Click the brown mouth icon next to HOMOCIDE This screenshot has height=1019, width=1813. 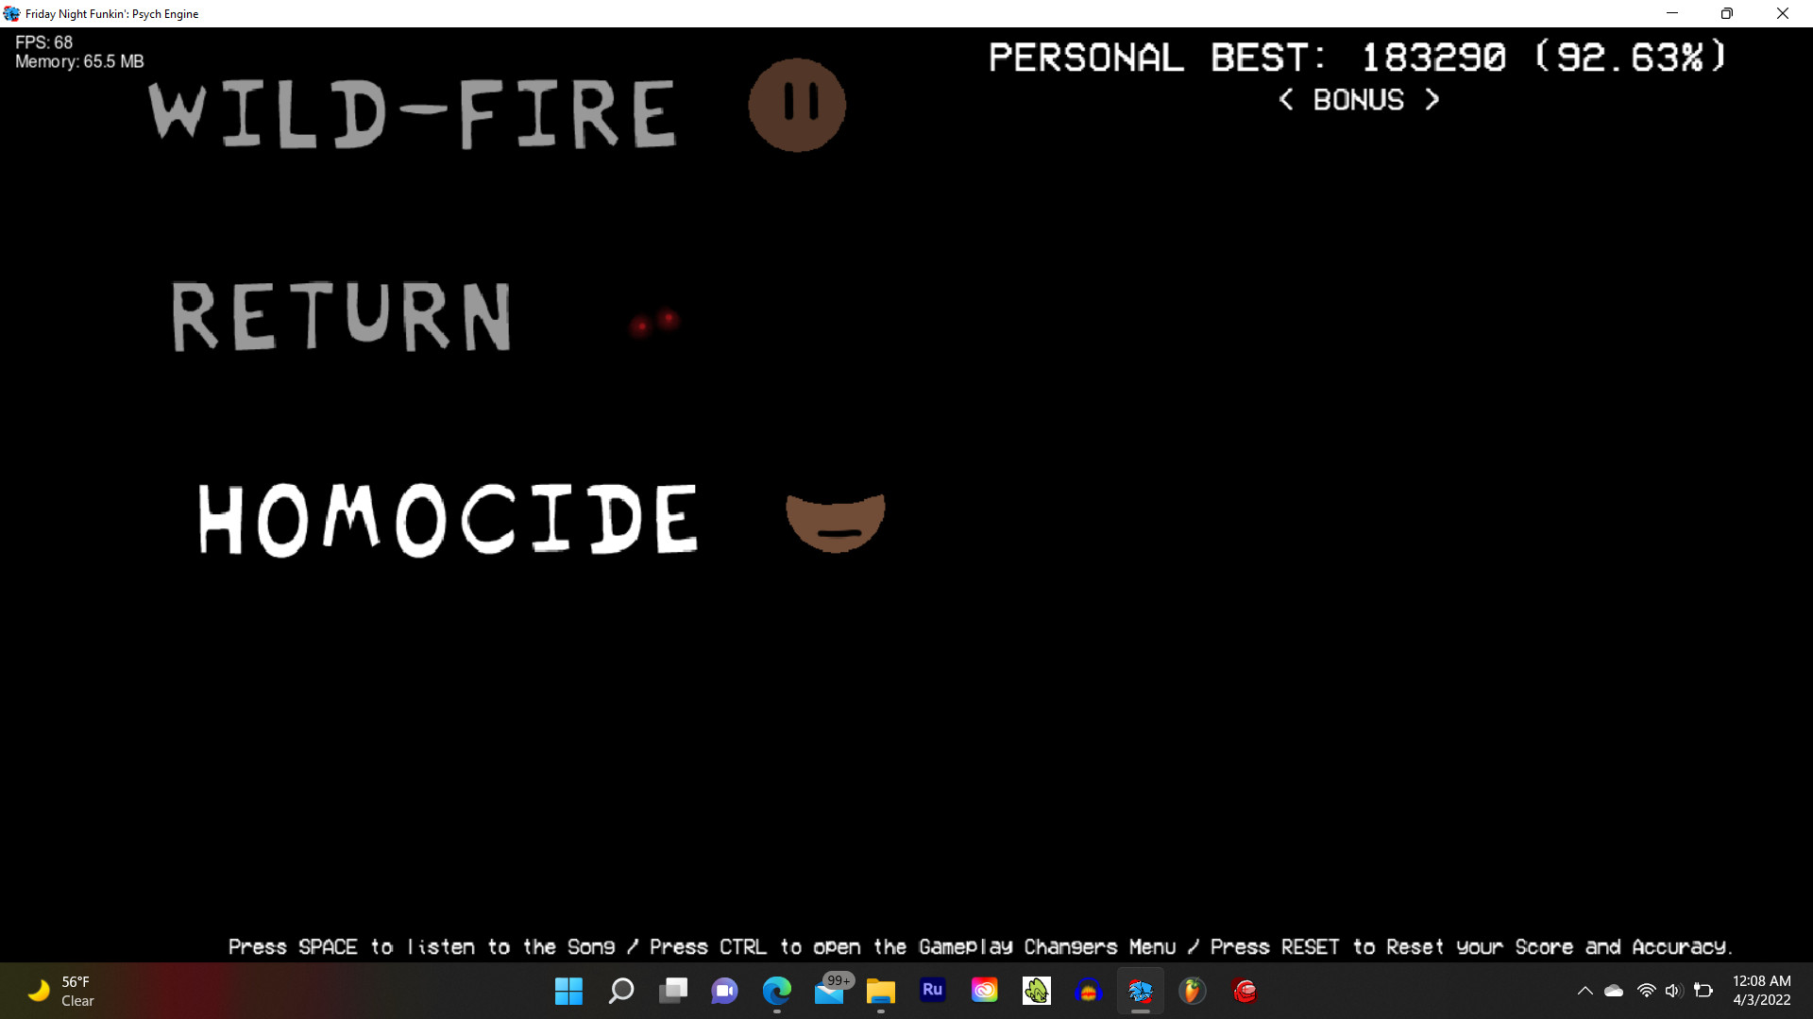pyautogui.click(x=835, y=519)
